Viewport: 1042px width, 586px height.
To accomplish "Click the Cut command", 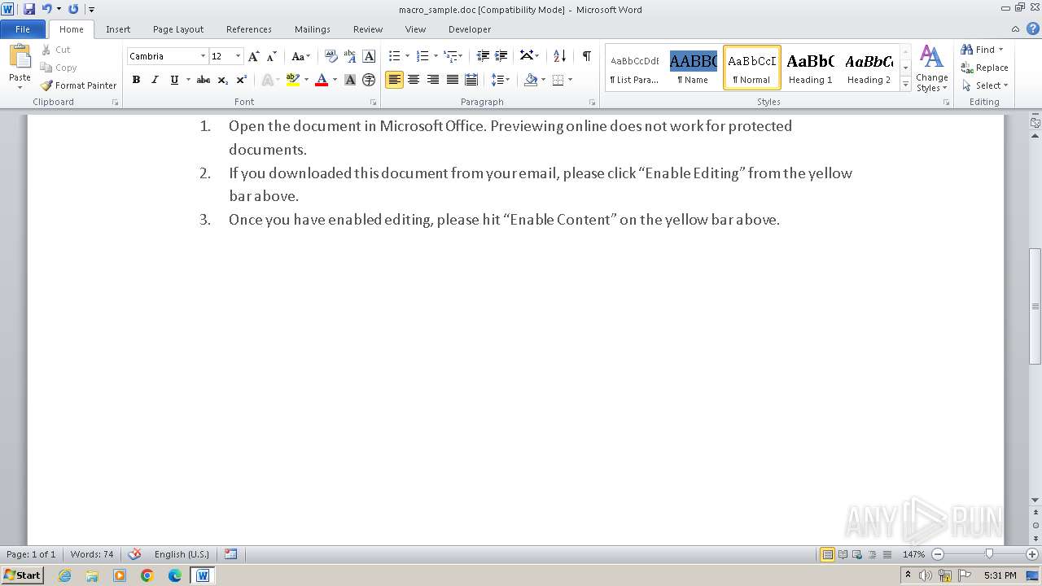I will tap(56, 50).
